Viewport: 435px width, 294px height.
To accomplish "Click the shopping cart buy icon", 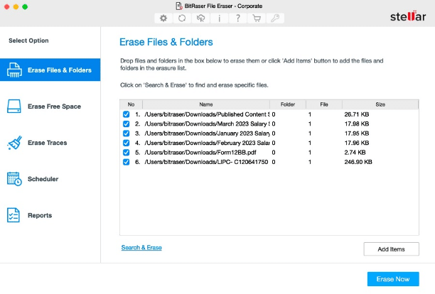I will tap(257, 18).
